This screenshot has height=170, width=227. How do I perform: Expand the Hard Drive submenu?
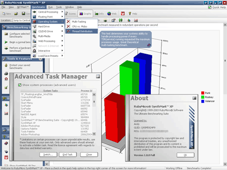click(x=48, y=27)
